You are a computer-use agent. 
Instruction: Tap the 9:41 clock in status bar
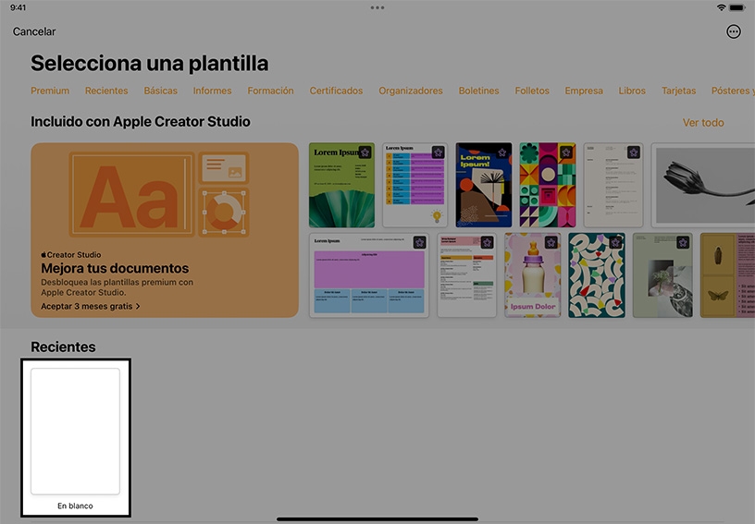[x=18, y=7]
